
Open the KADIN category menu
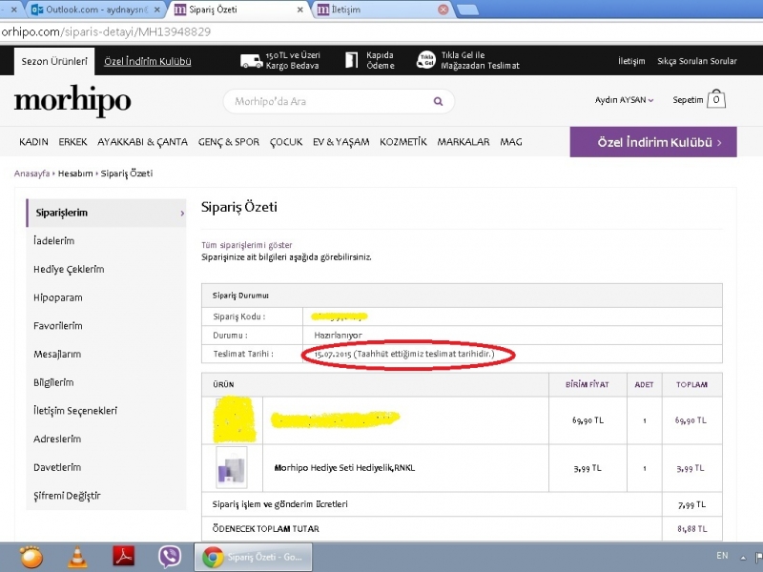point(33,142)
